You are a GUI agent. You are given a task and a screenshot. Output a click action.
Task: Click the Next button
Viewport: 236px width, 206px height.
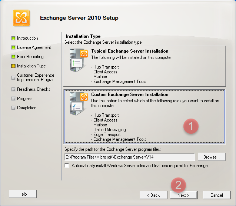[183, 195]
